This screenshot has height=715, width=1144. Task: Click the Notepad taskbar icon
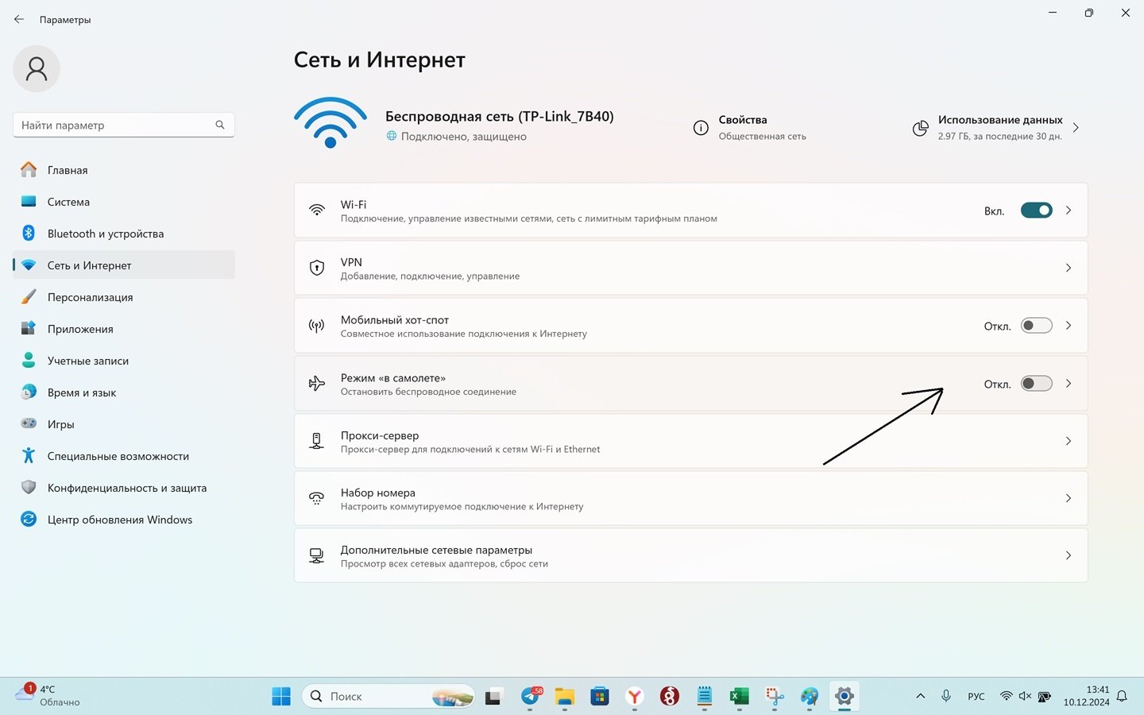705,697
